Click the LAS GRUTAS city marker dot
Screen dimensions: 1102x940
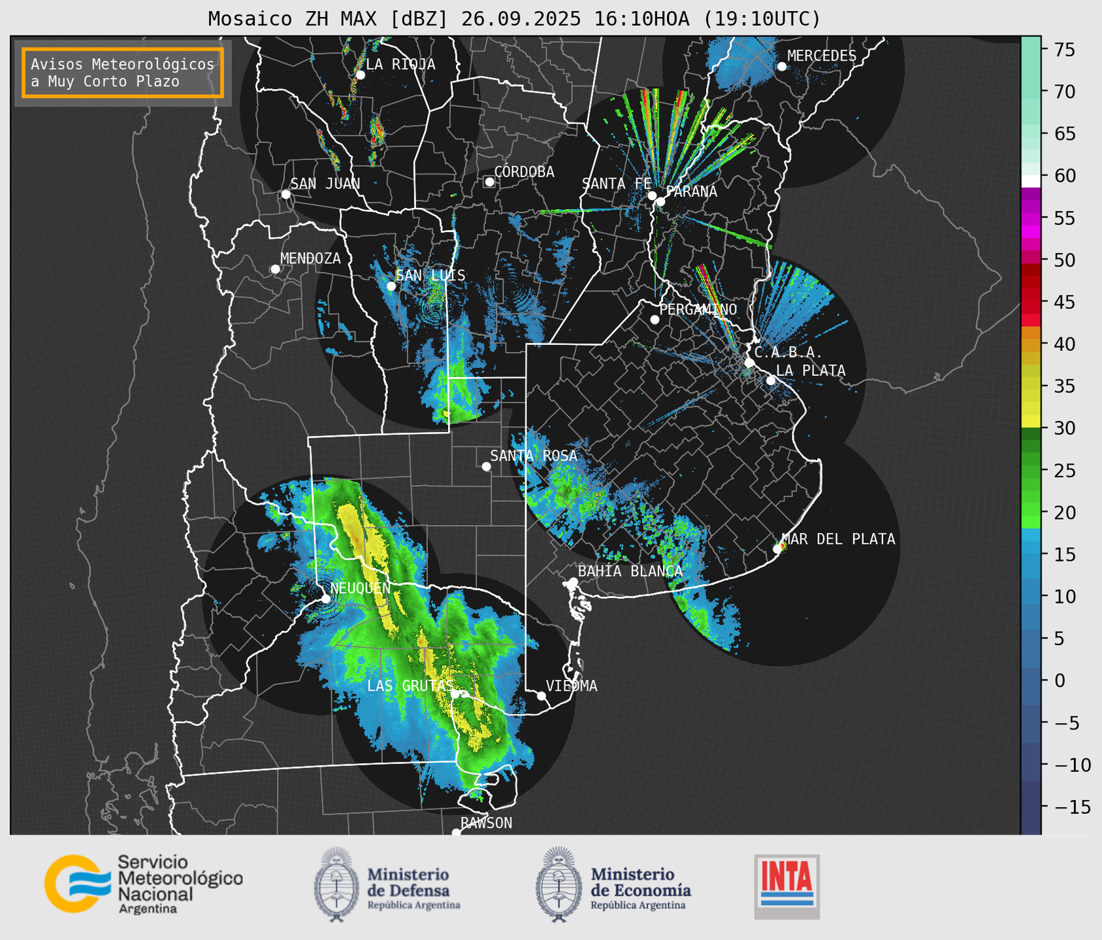[455, 694]
